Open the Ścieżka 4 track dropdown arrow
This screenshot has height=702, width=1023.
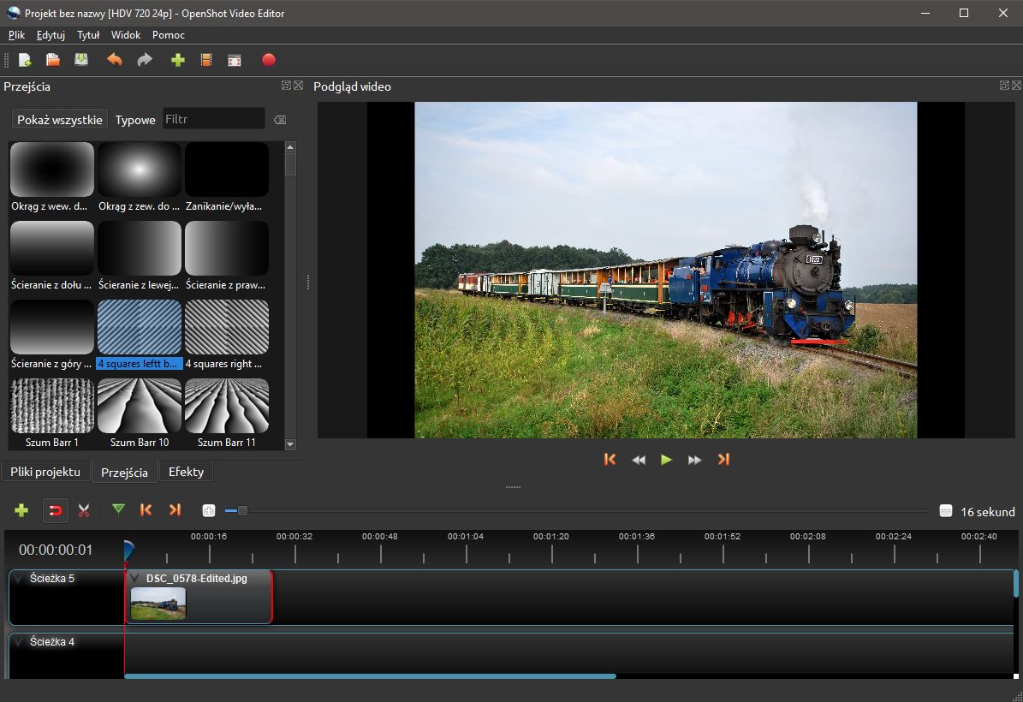[x=20, y=642]
